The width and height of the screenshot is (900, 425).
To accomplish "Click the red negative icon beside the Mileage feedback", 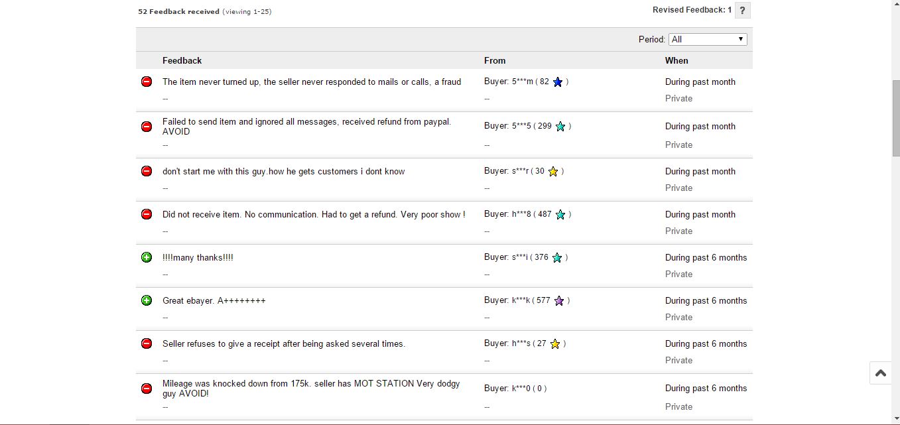I will point(147,389).
